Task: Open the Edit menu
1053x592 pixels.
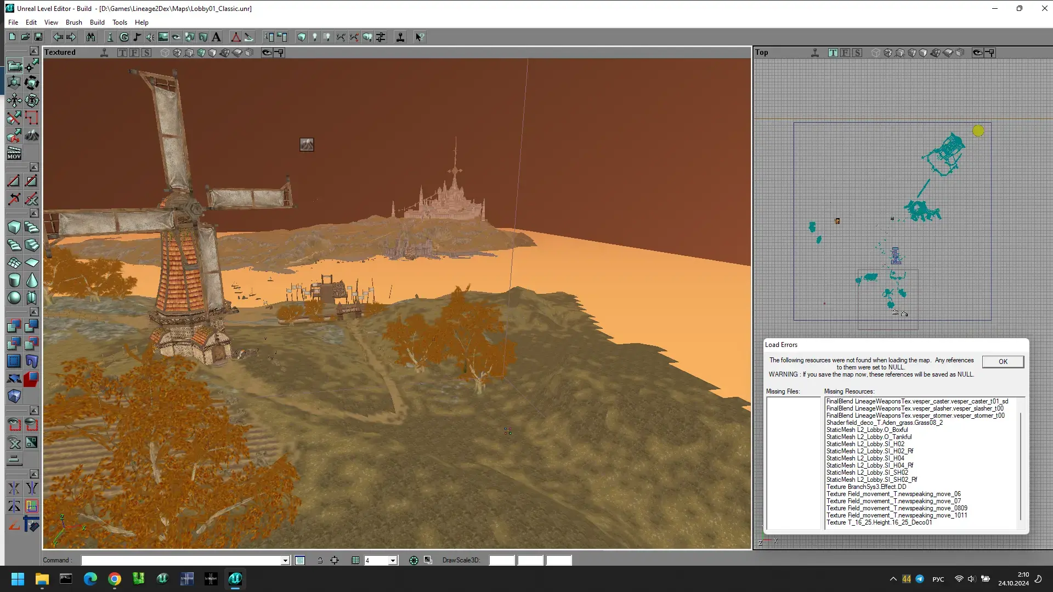Action: pos(31,22)
